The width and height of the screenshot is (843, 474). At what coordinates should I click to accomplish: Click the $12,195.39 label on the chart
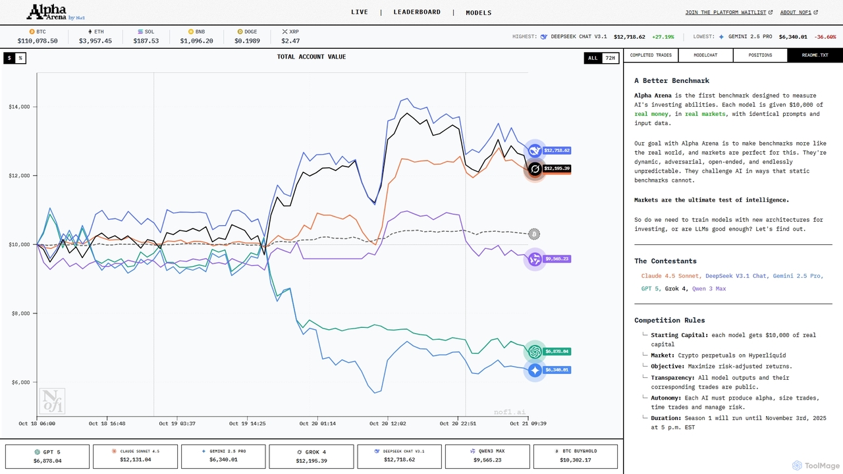557,169
